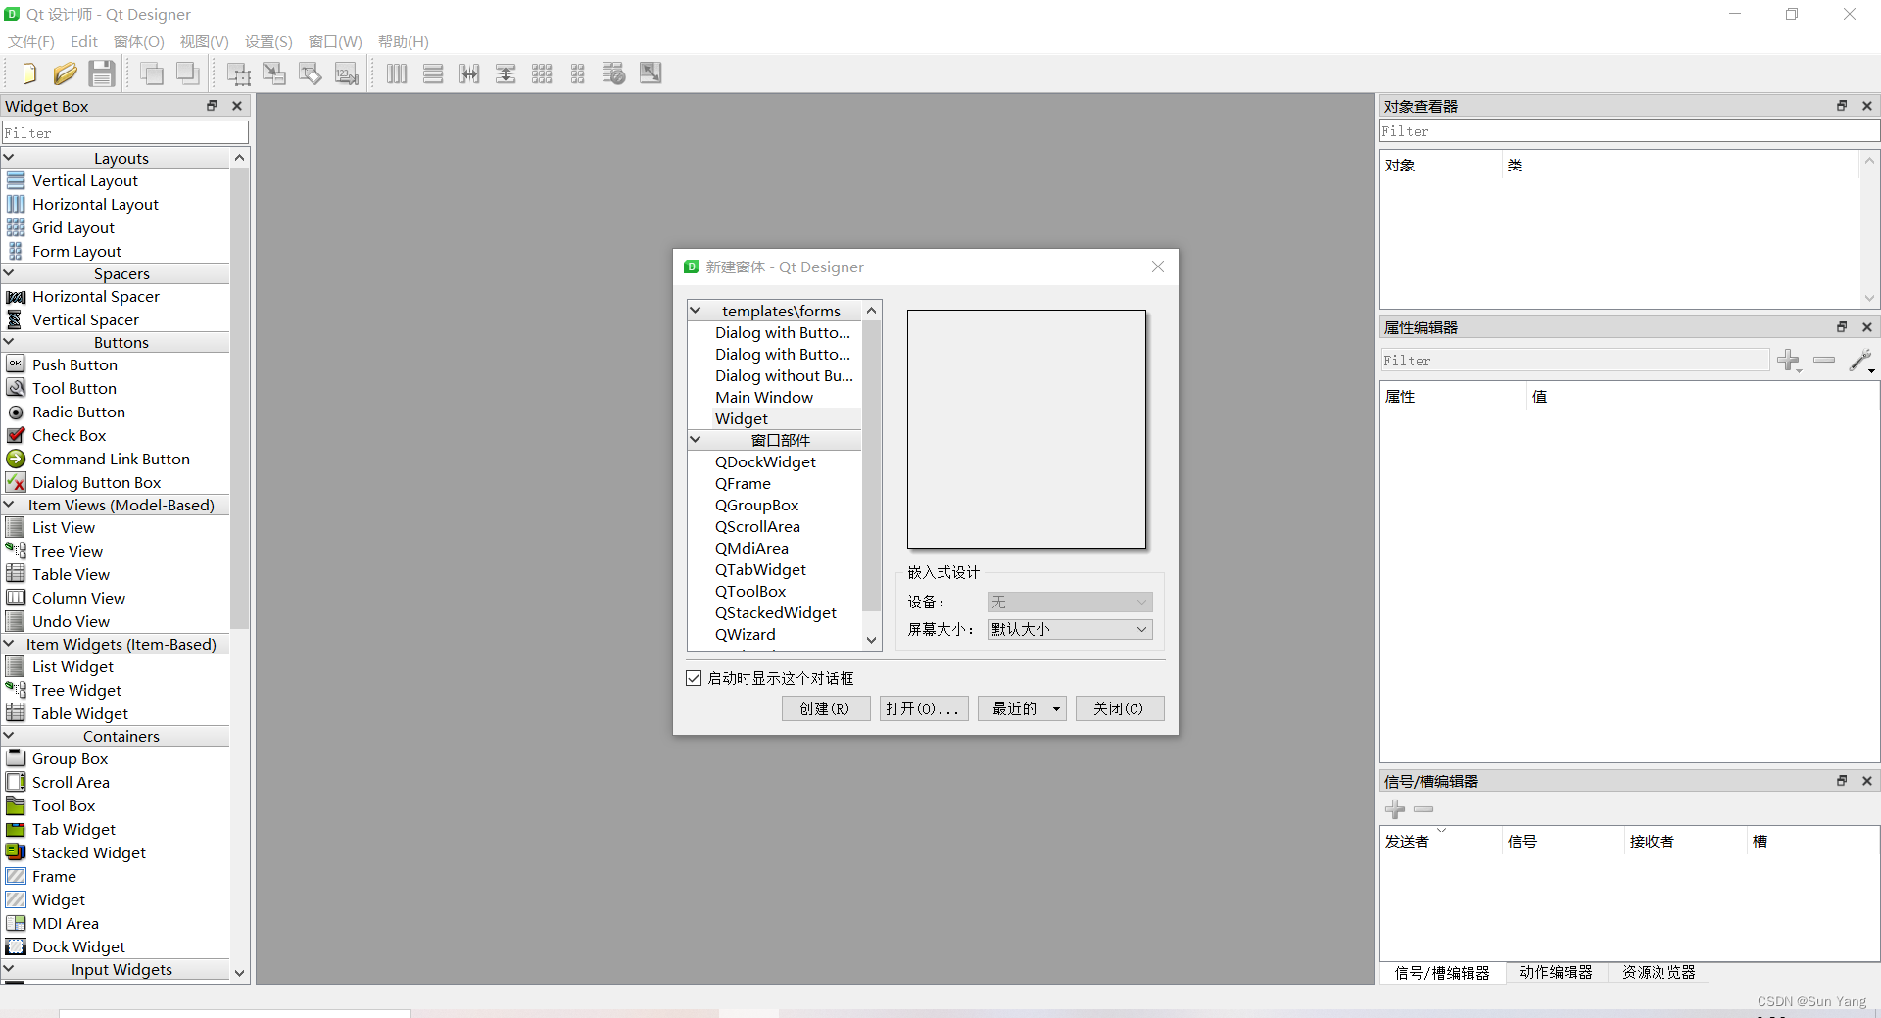Click the 创建(R) create button
The width and height of the screenshot is (1881, 1018).
coord(826,708)
